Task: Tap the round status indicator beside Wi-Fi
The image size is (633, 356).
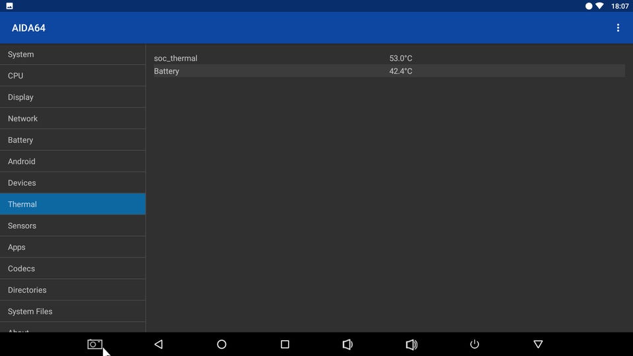Action: pos(589,6)
